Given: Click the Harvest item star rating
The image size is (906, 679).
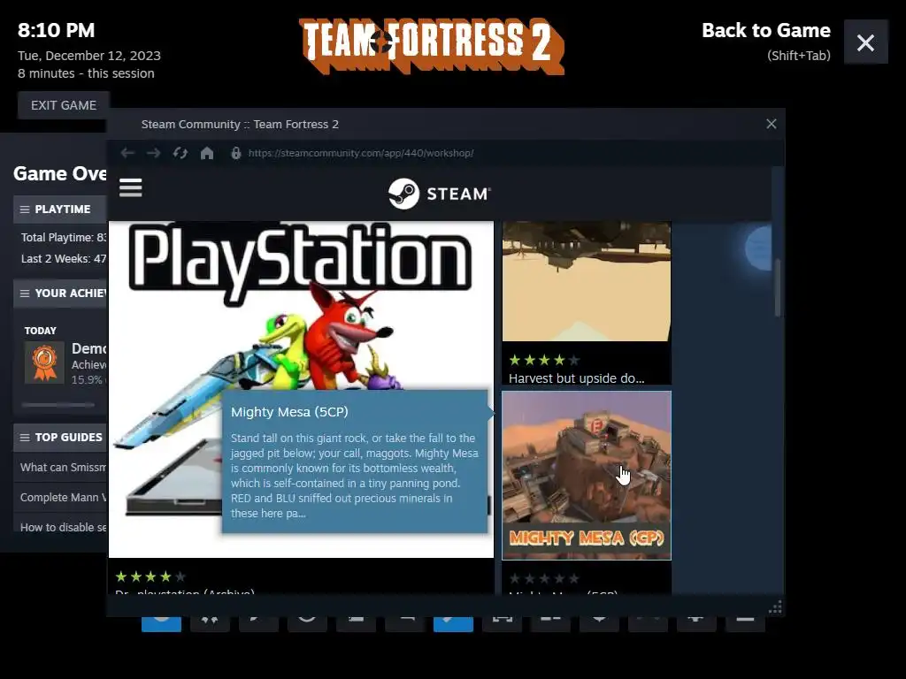Looking at the screenshot, I should (544, 361).
